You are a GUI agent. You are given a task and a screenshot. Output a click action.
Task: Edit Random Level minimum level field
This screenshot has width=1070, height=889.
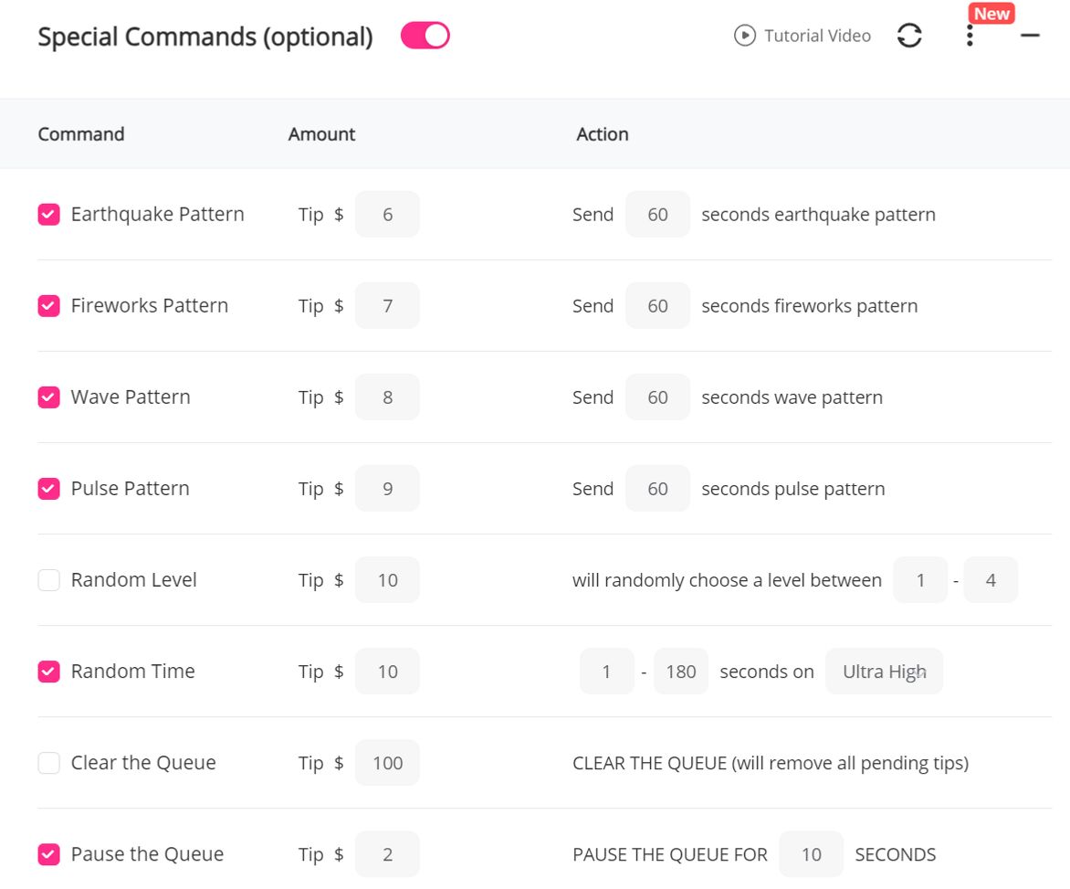click(x=920, y=580)
